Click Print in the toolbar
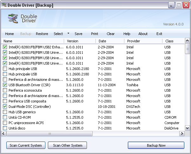The image size is (191, 154). pos(95,34)
